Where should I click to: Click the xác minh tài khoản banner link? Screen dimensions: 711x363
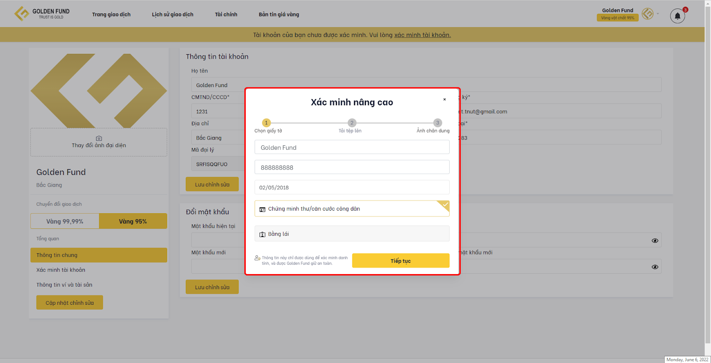pyautogui.click(x=423, y=35)
